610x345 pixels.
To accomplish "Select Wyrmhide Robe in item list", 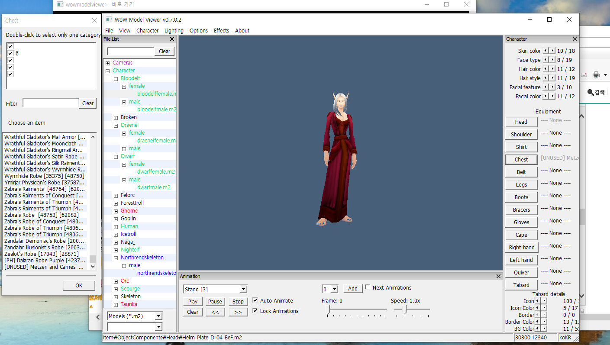I will [45, 176].
